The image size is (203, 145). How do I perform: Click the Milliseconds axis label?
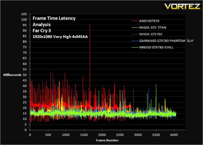coord(12,75)
